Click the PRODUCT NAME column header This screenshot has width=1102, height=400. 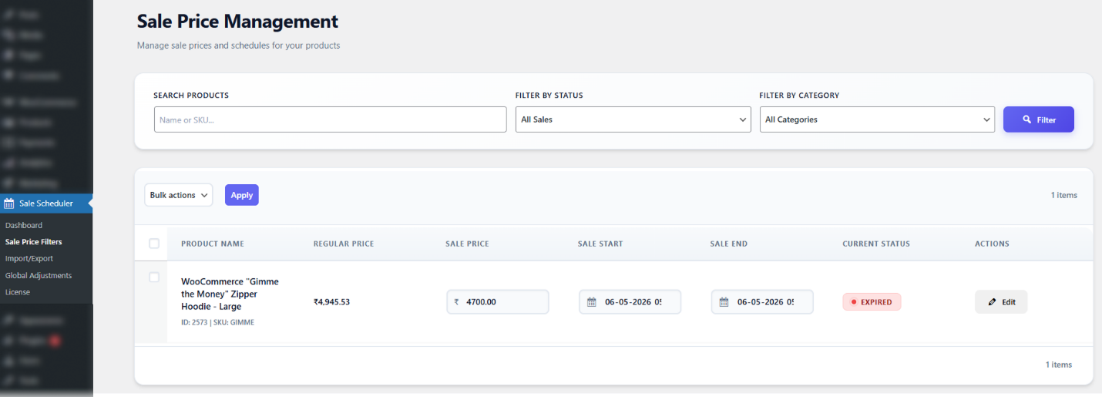click(213, 244)
